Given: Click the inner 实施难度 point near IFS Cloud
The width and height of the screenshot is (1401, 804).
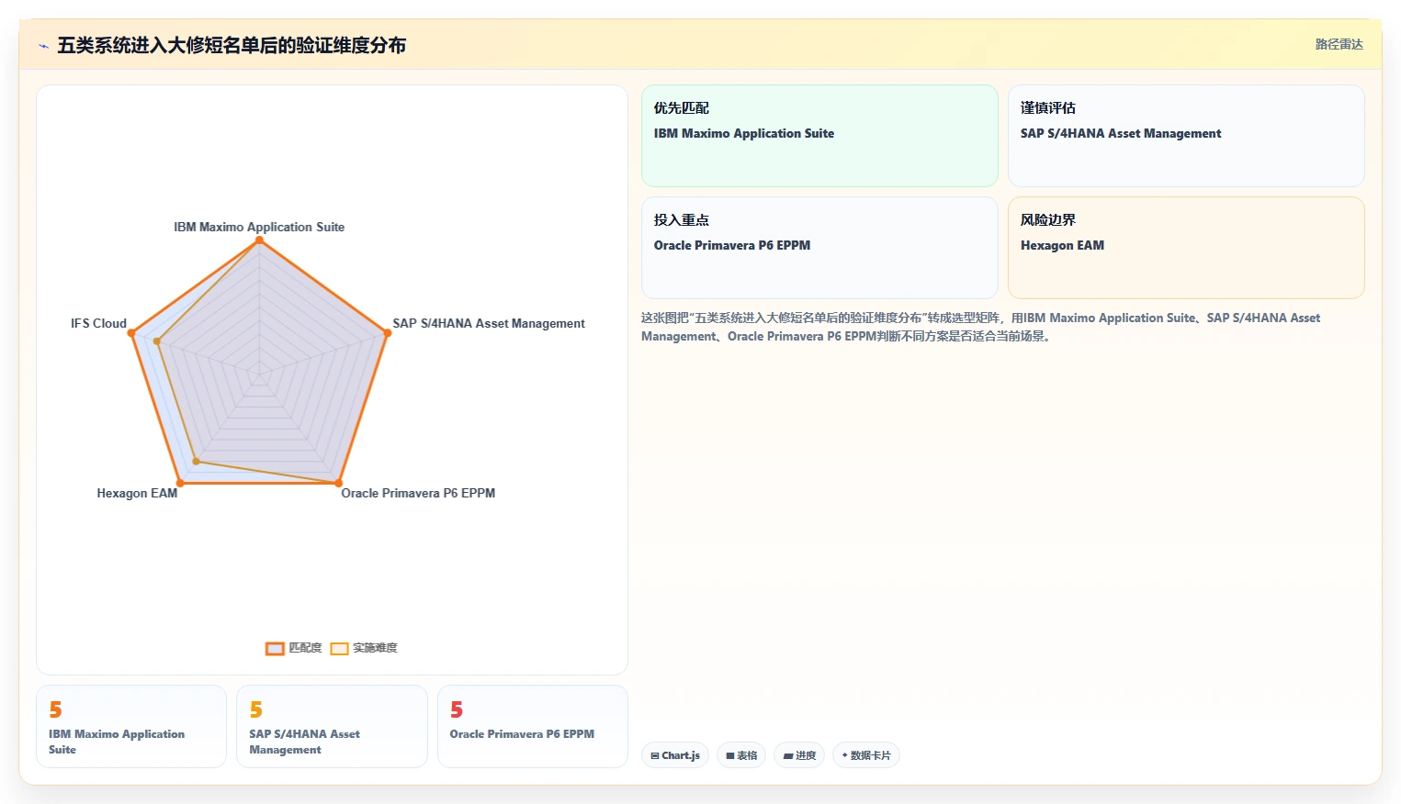Looking at the screenshot, I should click(157, 341).
